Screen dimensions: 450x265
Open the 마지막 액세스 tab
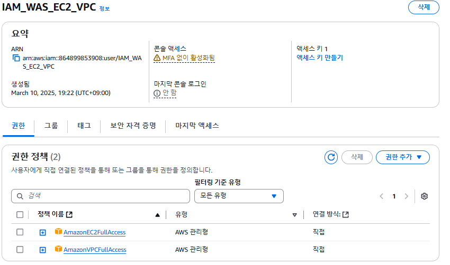(197, 126)
